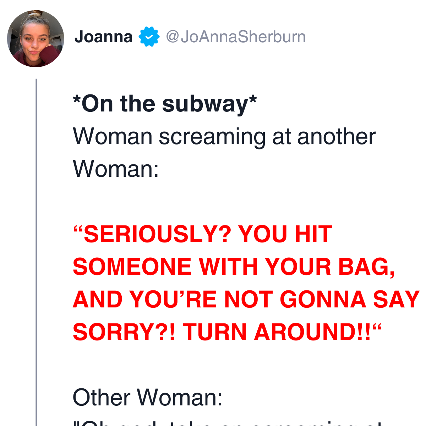Image resolution: width=426 pixels, height=426 pixels.
Task: Click the line "Woman screaming at another"
Action: coord(224,137)
